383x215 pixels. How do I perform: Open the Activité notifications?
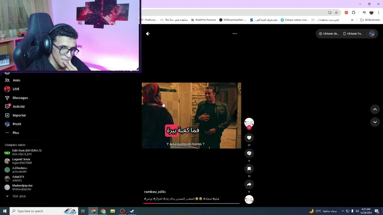pyautogui.click(x=15, y=107)
